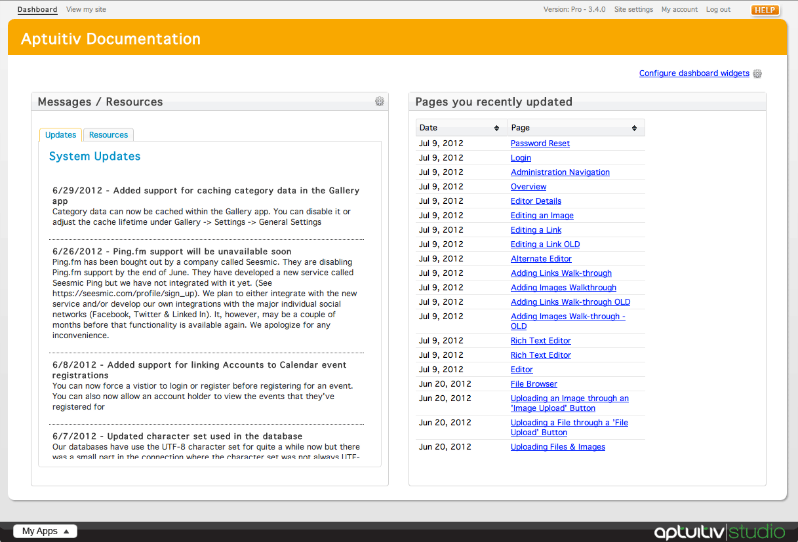Click the orange HELP button
This screenshot has height=542, width=798.
coord(765,10)
